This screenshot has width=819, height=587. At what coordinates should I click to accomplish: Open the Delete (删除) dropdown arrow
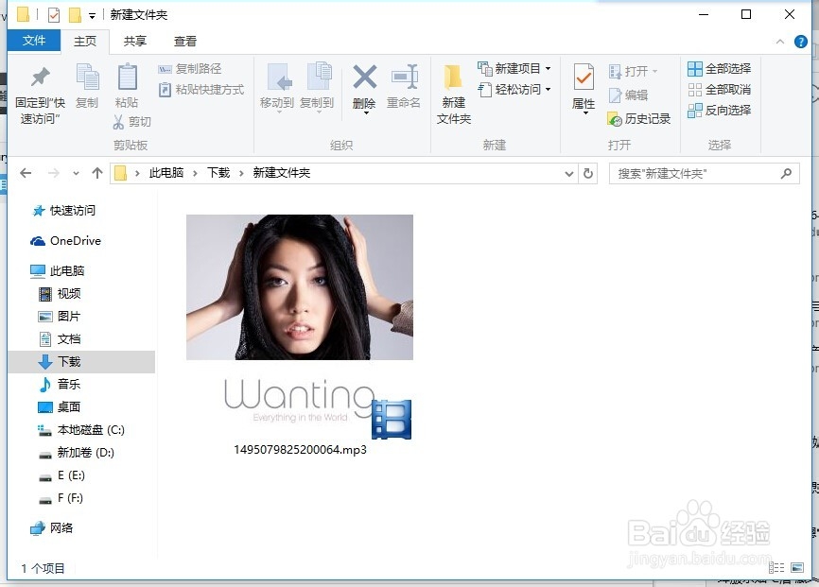(366, 112)
